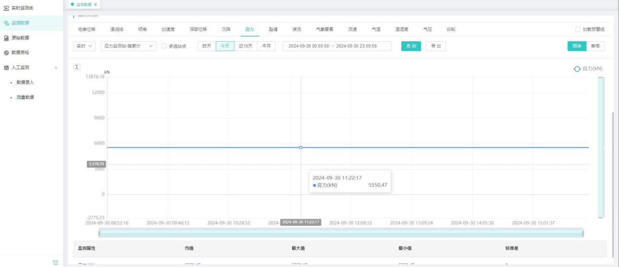The width and height of the screenshot is (619, 267).
Task: Check the 加载预警线 checkbox
Action: tap(578, 30)
